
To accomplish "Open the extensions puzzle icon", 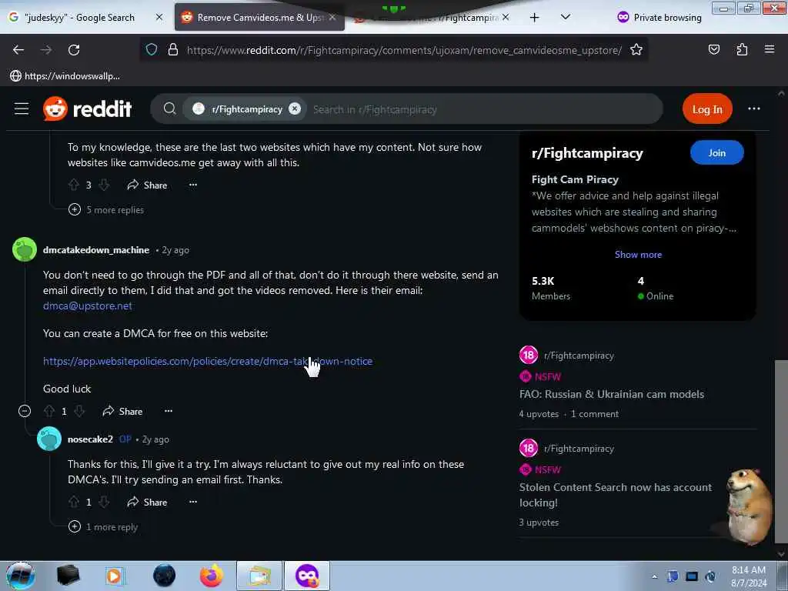I will pos(742,49).
